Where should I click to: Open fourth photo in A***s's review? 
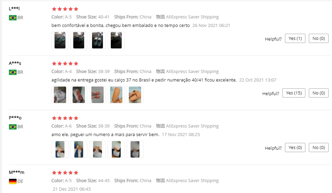point(116,95)
